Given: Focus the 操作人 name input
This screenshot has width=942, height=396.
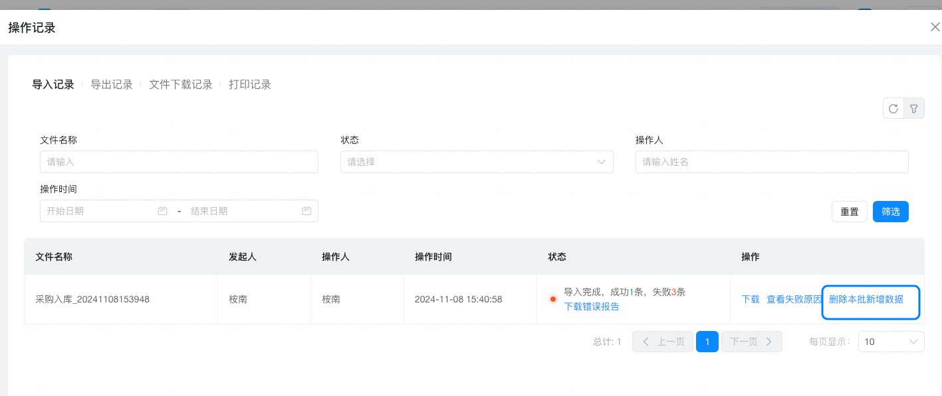Looking at the screenshot, I should tap(772, 162).
